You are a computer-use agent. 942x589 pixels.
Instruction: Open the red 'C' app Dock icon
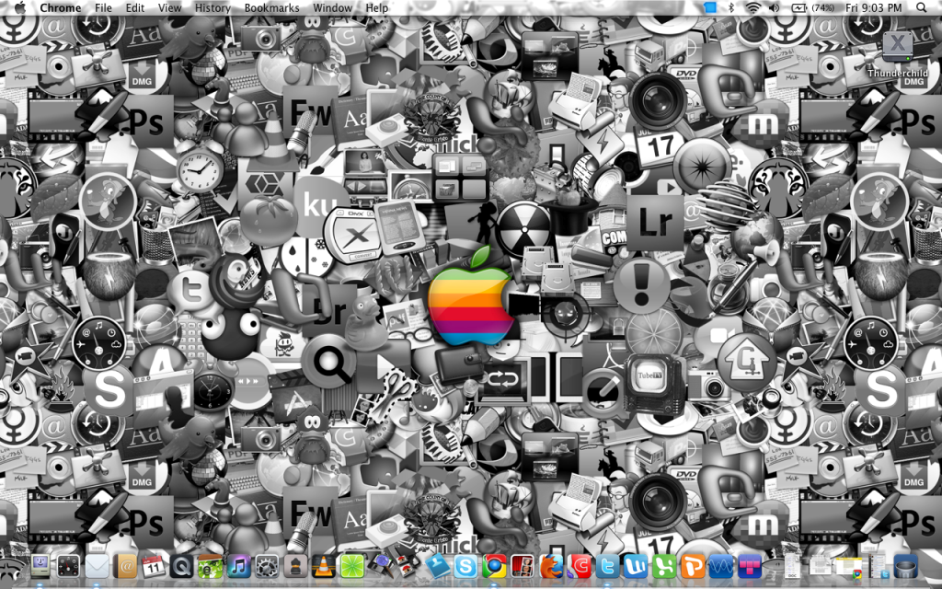(580, 567)
